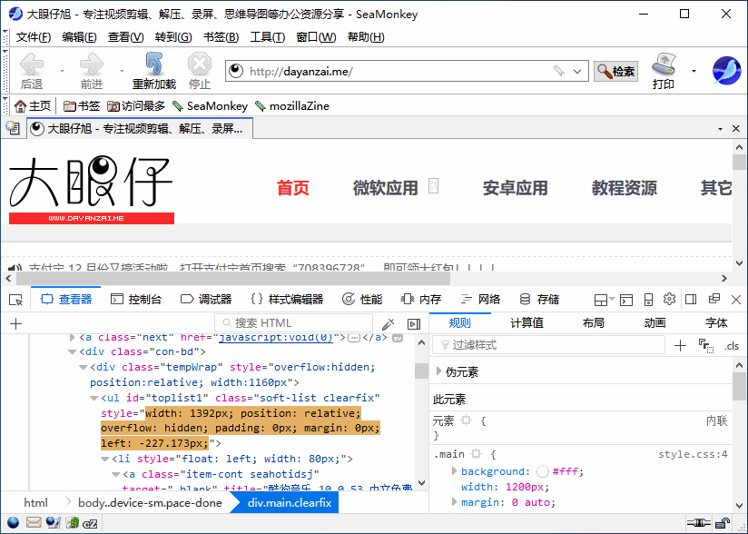Open Mail envelope icon in status bar
Viewport: 748px width, 534px height.
coord(34,523)
